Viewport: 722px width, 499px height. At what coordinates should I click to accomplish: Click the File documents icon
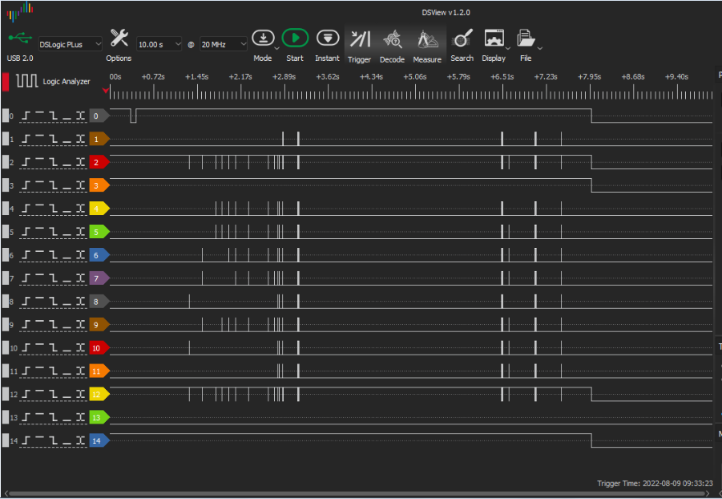(526, 39)
